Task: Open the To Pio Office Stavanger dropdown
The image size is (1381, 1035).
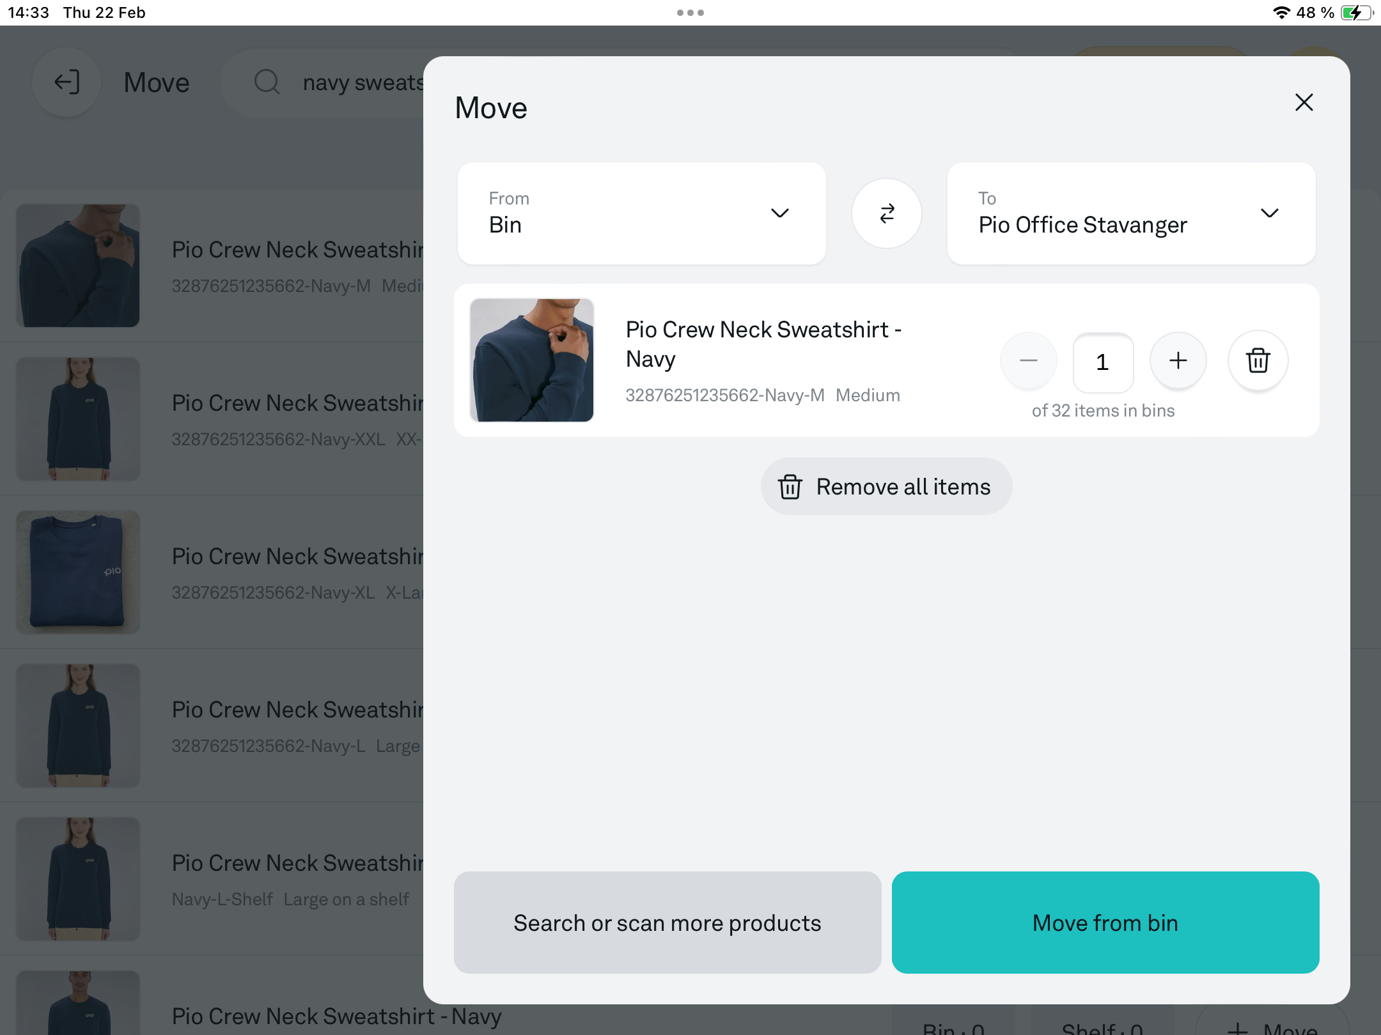Action: (1131, 213)
